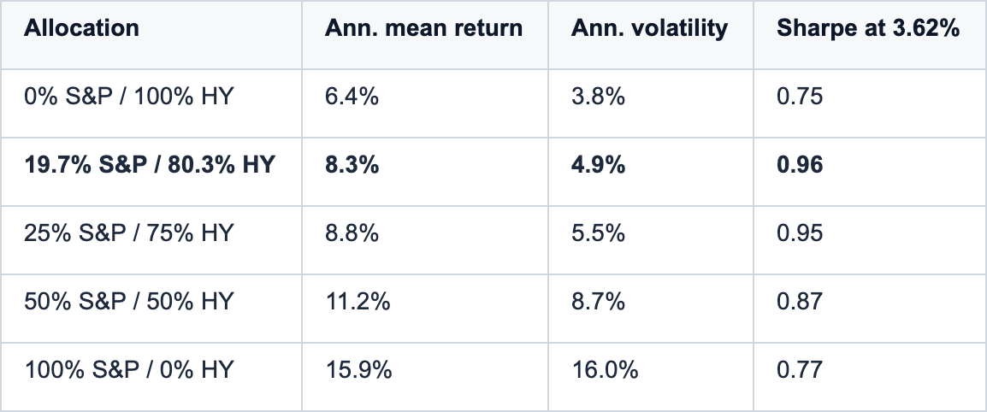Click the bold 0.96 Sharpe value
The height and width of the screenshot is (412, 987).
pyautogui.click(x=800, y=165)
